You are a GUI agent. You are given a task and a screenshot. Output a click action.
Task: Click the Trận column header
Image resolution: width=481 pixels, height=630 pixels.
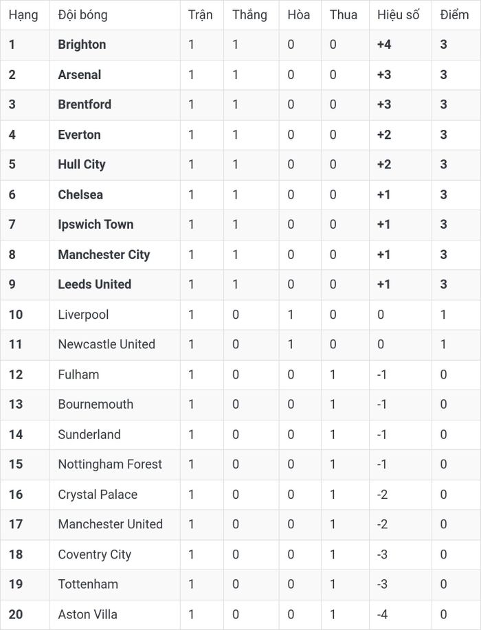click(x=200, y=15)
